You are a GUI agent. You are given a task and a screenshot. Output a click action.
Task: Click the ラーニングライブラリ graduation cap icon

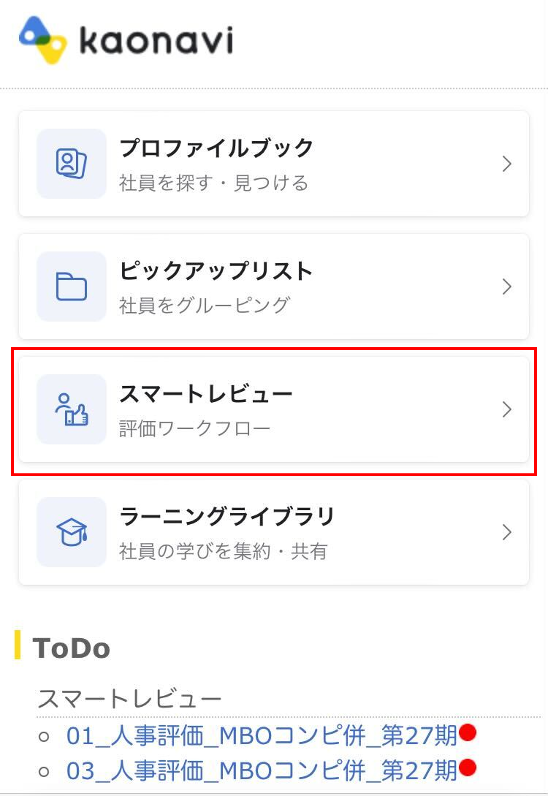[71, 532]
